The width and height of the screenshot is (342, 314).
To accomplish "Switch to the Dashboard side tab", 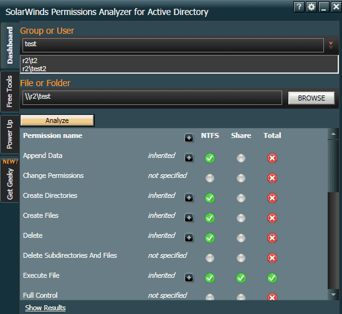I will (x=10, y=45).
